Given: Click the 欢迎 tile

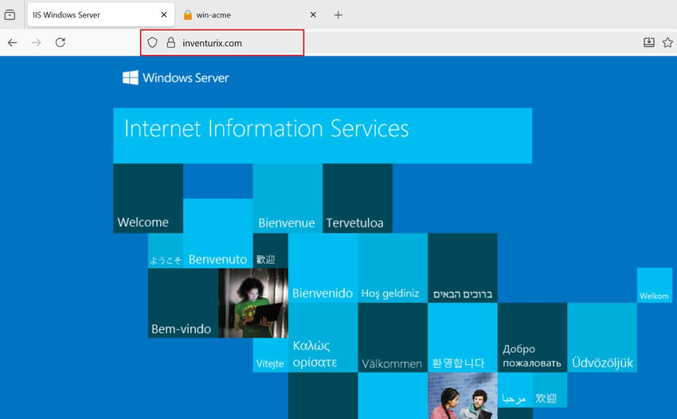Looking at the screenshot, I should 550,390.
